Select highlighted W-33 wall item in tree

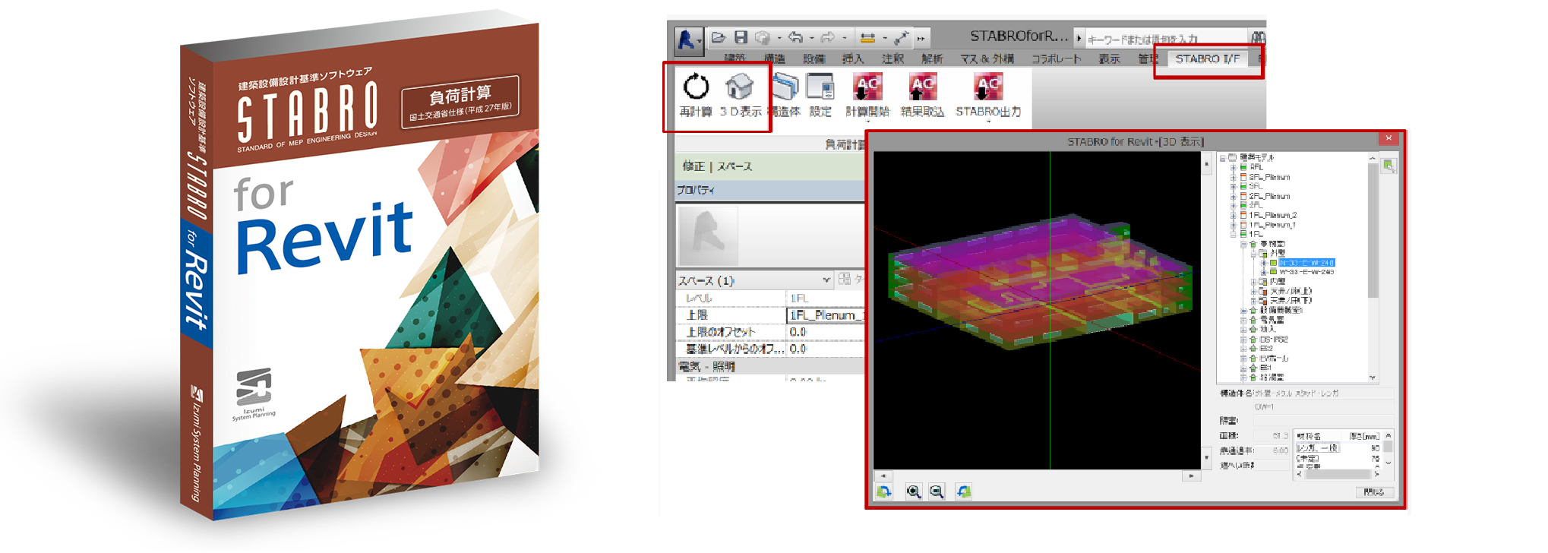pos(1306,263)
